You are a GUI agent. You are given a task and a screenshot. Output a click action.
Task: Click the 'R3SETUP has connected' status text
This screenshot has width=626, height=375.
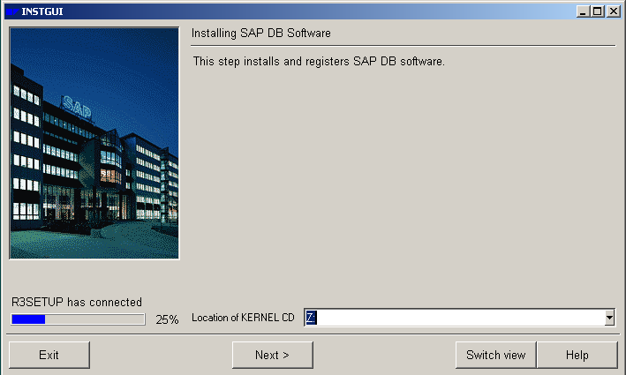pos(77,302)
